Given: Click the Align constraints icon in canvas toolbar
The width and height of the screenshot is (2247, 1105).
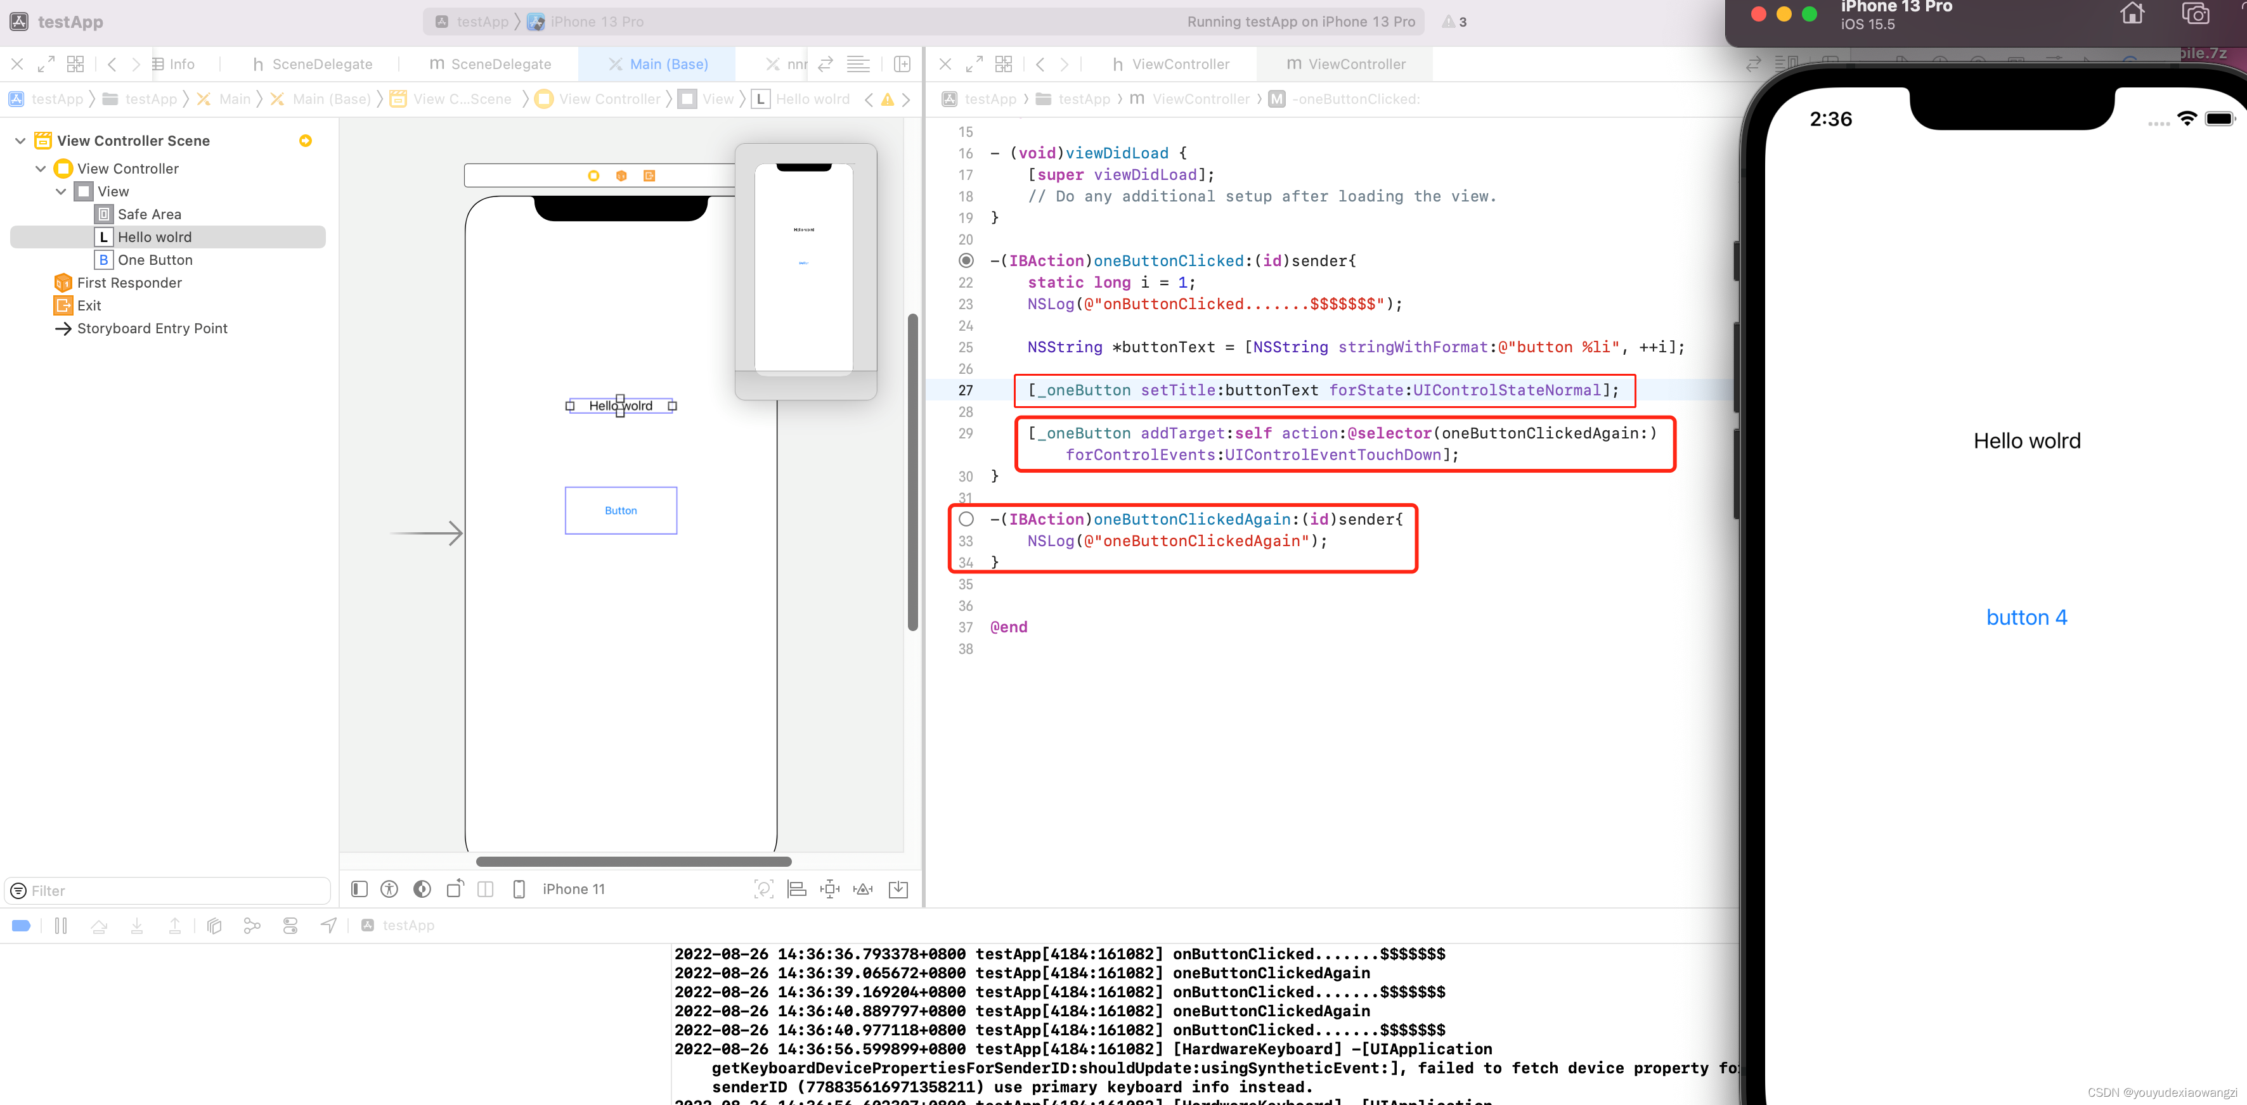Looking at the screenshot, I should tap(796, 889).
